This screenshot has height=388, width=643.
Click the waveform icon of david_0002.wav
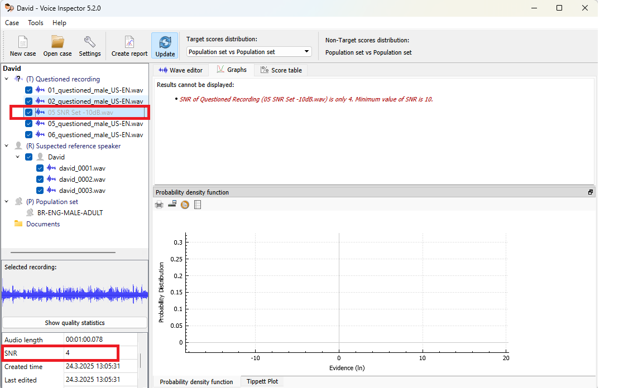(51, 178)
